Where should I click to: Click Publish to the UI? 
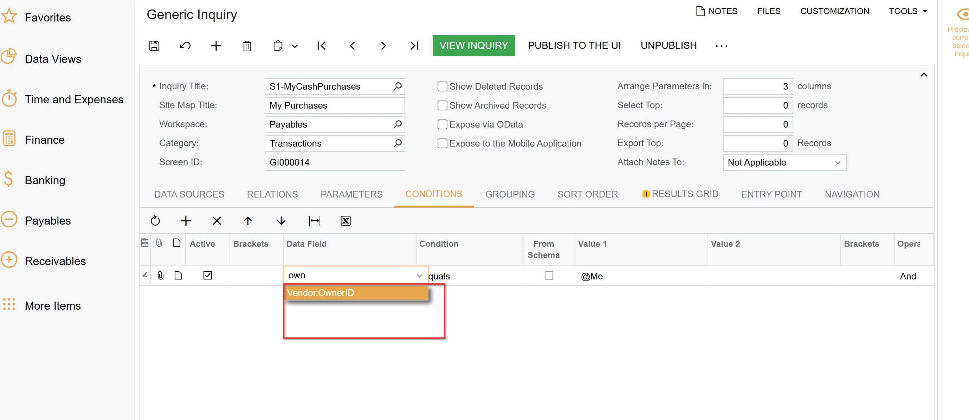574,45
